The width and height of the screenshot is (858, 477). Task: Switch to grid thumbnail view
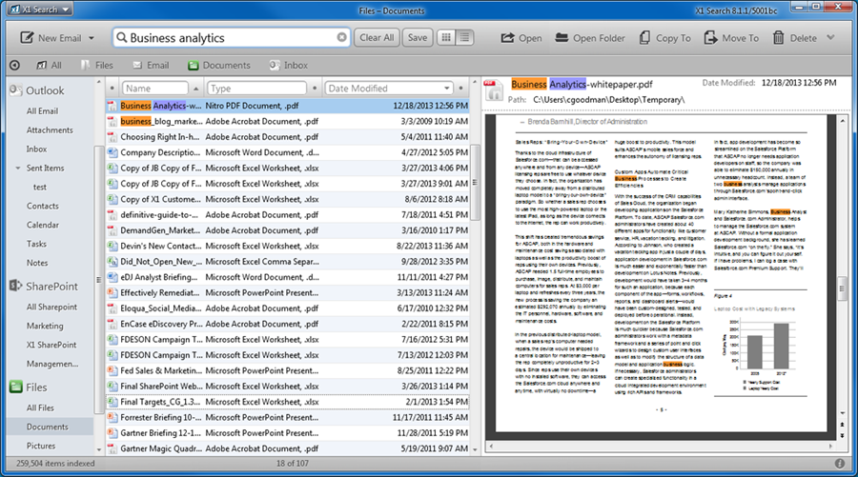pos(446,37)
